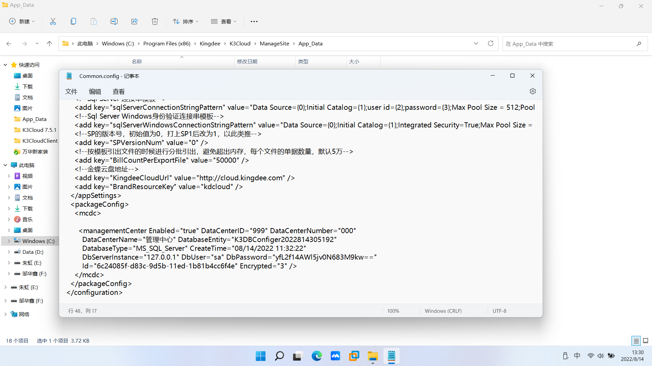Screen dimensions: 652x366
Task: Click the Rename icon in toolbar
Action: [114, 21]
